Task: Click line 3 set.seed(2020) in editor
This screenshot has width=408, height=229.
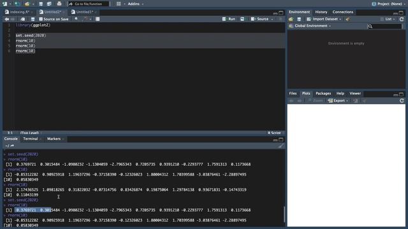Action: pos(31,36)
